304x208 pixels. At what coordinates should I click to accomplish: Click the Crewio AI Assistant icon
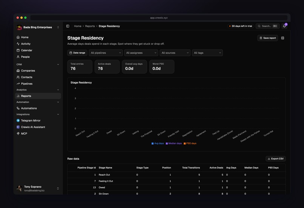[x=18, y=127]
